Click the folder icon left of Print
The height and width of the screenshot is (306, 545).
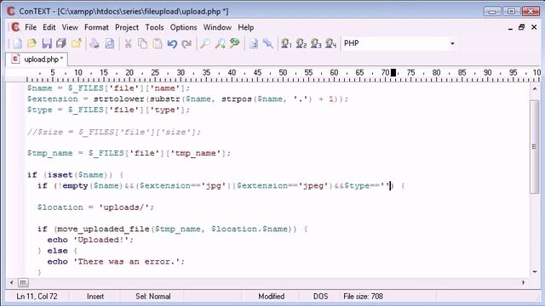tap(76, 43)
